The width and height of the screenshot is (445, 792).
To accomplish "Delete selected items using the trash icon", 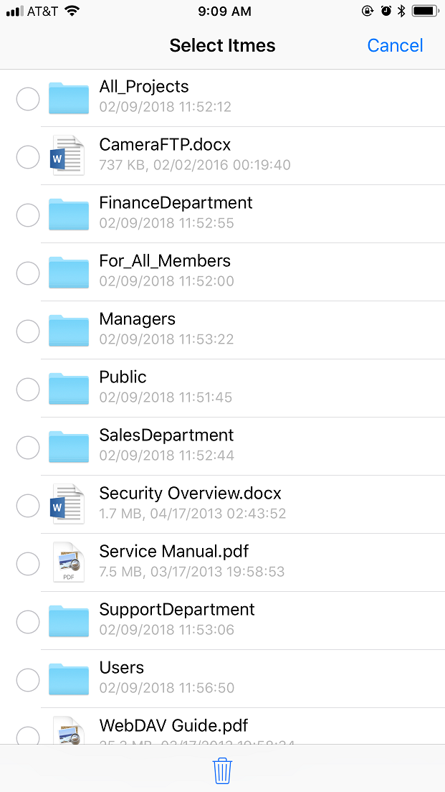I will 222,770.
